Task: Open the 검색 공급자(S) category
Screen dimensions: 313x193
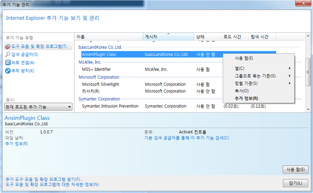Action: tap(25, 54)
